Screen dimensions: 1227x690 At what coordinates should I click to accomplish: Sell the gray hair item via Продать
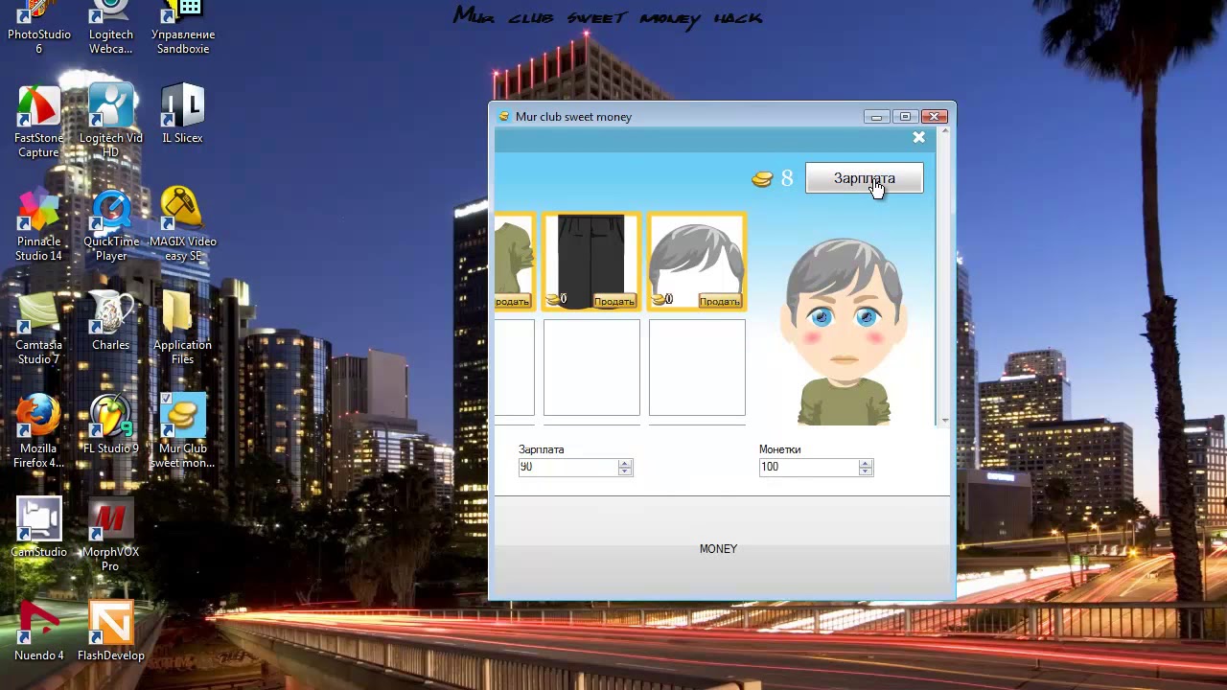tap(719, 301)
